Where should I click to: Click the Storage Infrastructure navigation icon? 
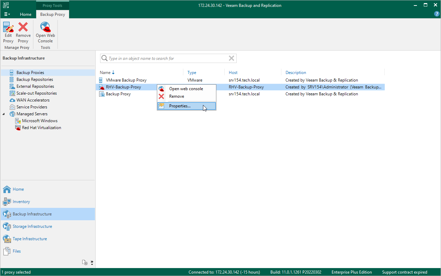[x=7, y=226]
